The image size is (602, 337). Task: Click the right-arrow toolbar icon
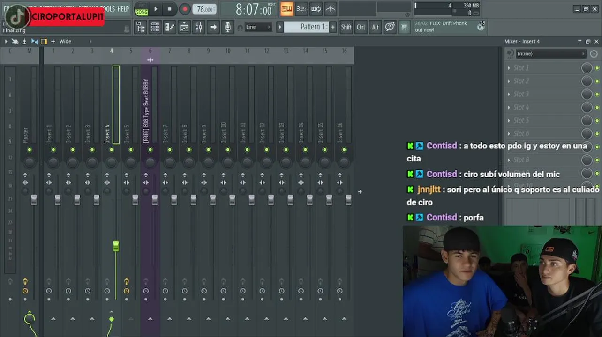click(x=213, y=27)
